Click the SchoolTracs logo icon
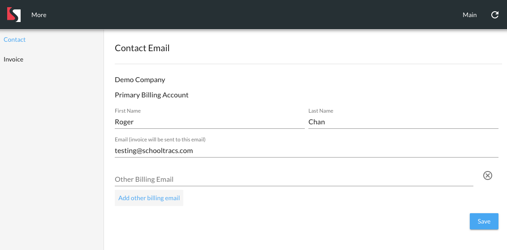The width and height of the screenshot is (507, 250). click(14, 15)
